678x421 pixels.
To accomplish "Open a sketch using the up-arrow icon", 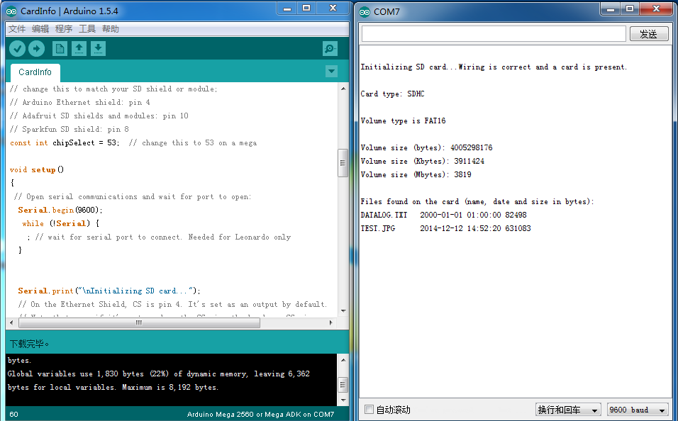I will point(79,49).
